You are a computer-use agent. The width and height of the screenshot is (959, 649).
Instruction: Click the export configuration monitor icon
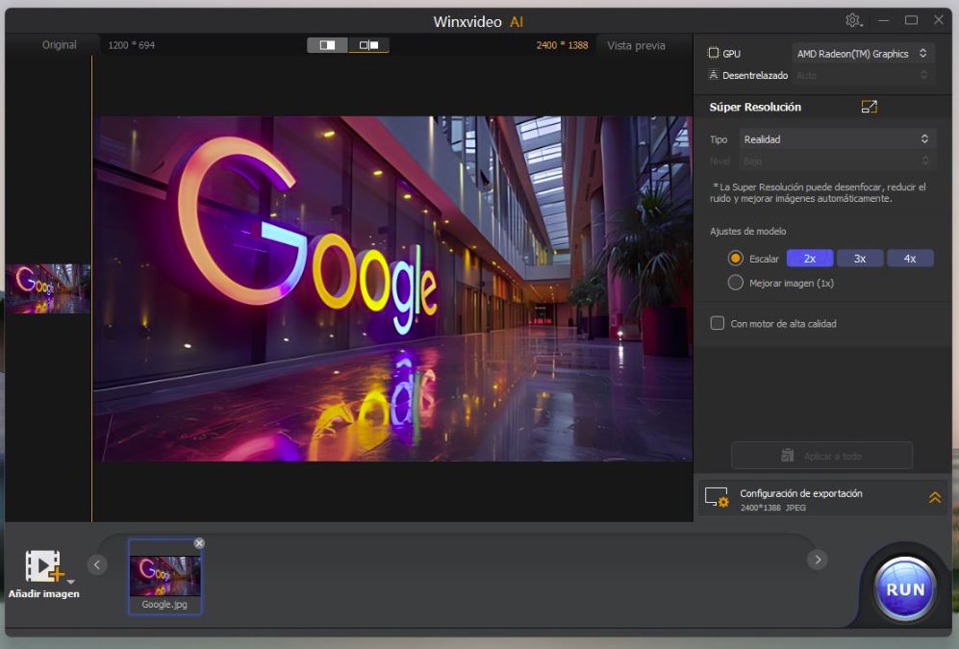(x=717, y=497)
